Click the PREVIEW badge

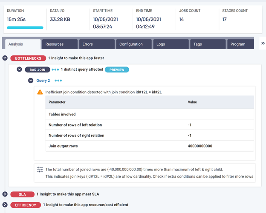pyautogui.click(x=117, y=70)
